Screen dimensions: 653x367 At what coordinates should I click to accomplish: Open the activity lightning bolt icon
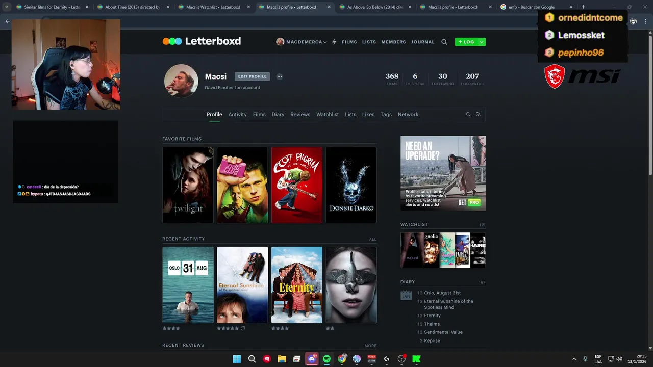(334, 42)
